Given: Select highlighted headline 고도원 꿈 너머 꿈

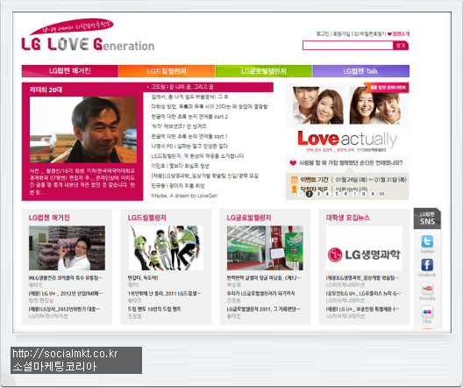Looking at the screenshot, I should (182, 87).
